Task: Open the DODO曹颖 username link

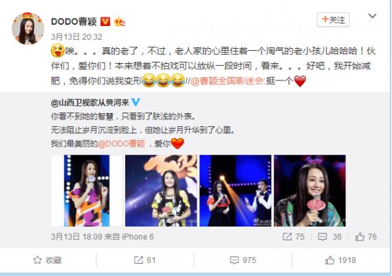Action: (74, 21)
